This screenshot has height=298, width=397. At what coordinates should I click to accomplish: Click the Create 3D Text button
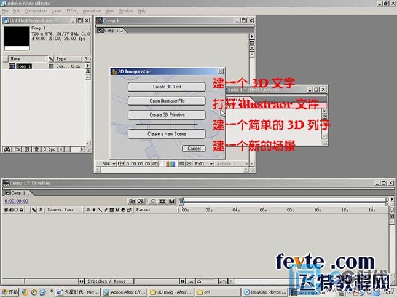coord(167,87)
